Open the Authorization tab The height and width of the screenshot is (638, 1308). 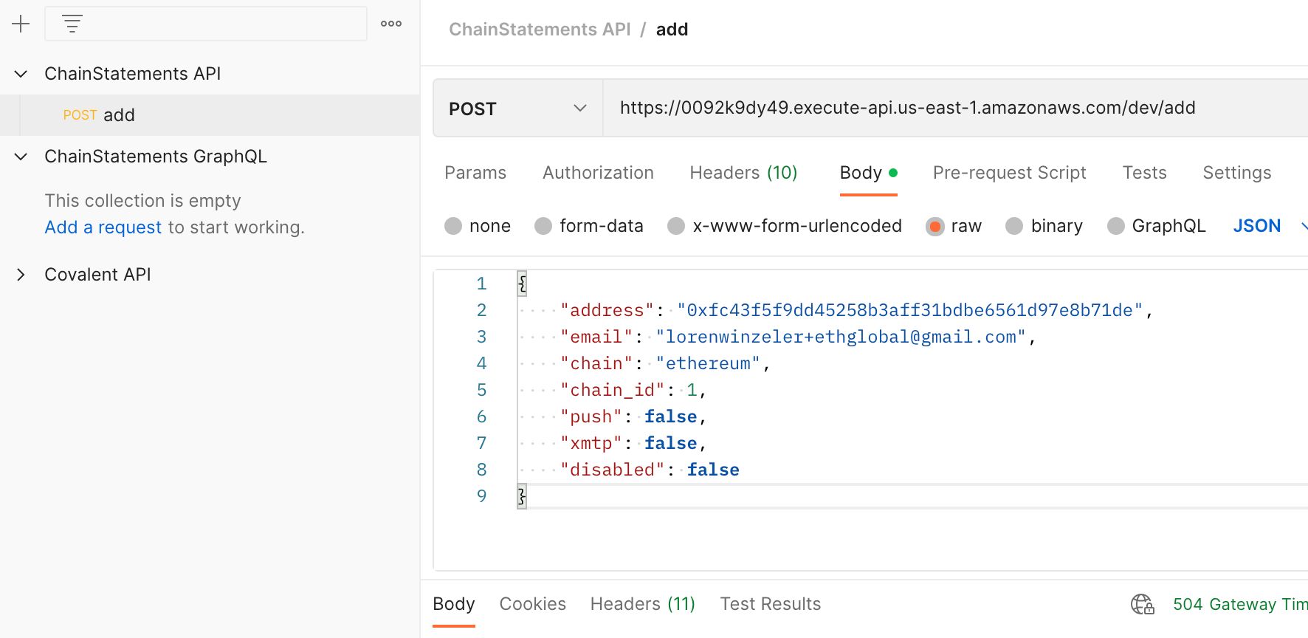click(598, 173)
